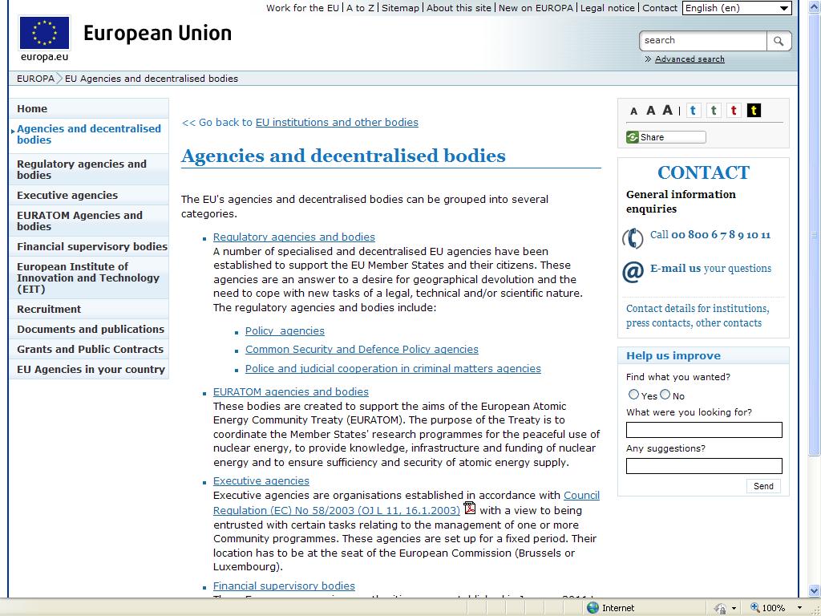
Task: Select the No radio button
Action: coord(665,395)
